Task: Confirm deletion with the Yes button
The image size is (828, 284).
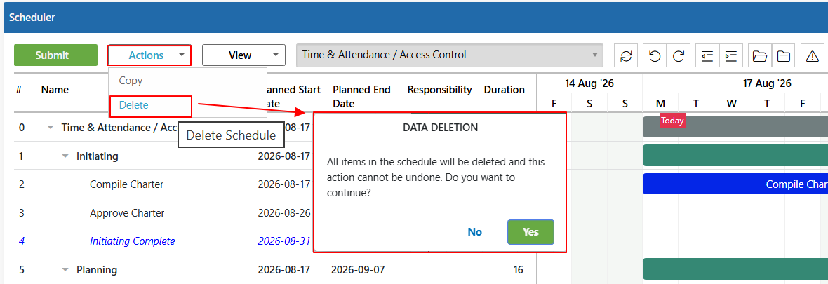Action: [530, 231]
